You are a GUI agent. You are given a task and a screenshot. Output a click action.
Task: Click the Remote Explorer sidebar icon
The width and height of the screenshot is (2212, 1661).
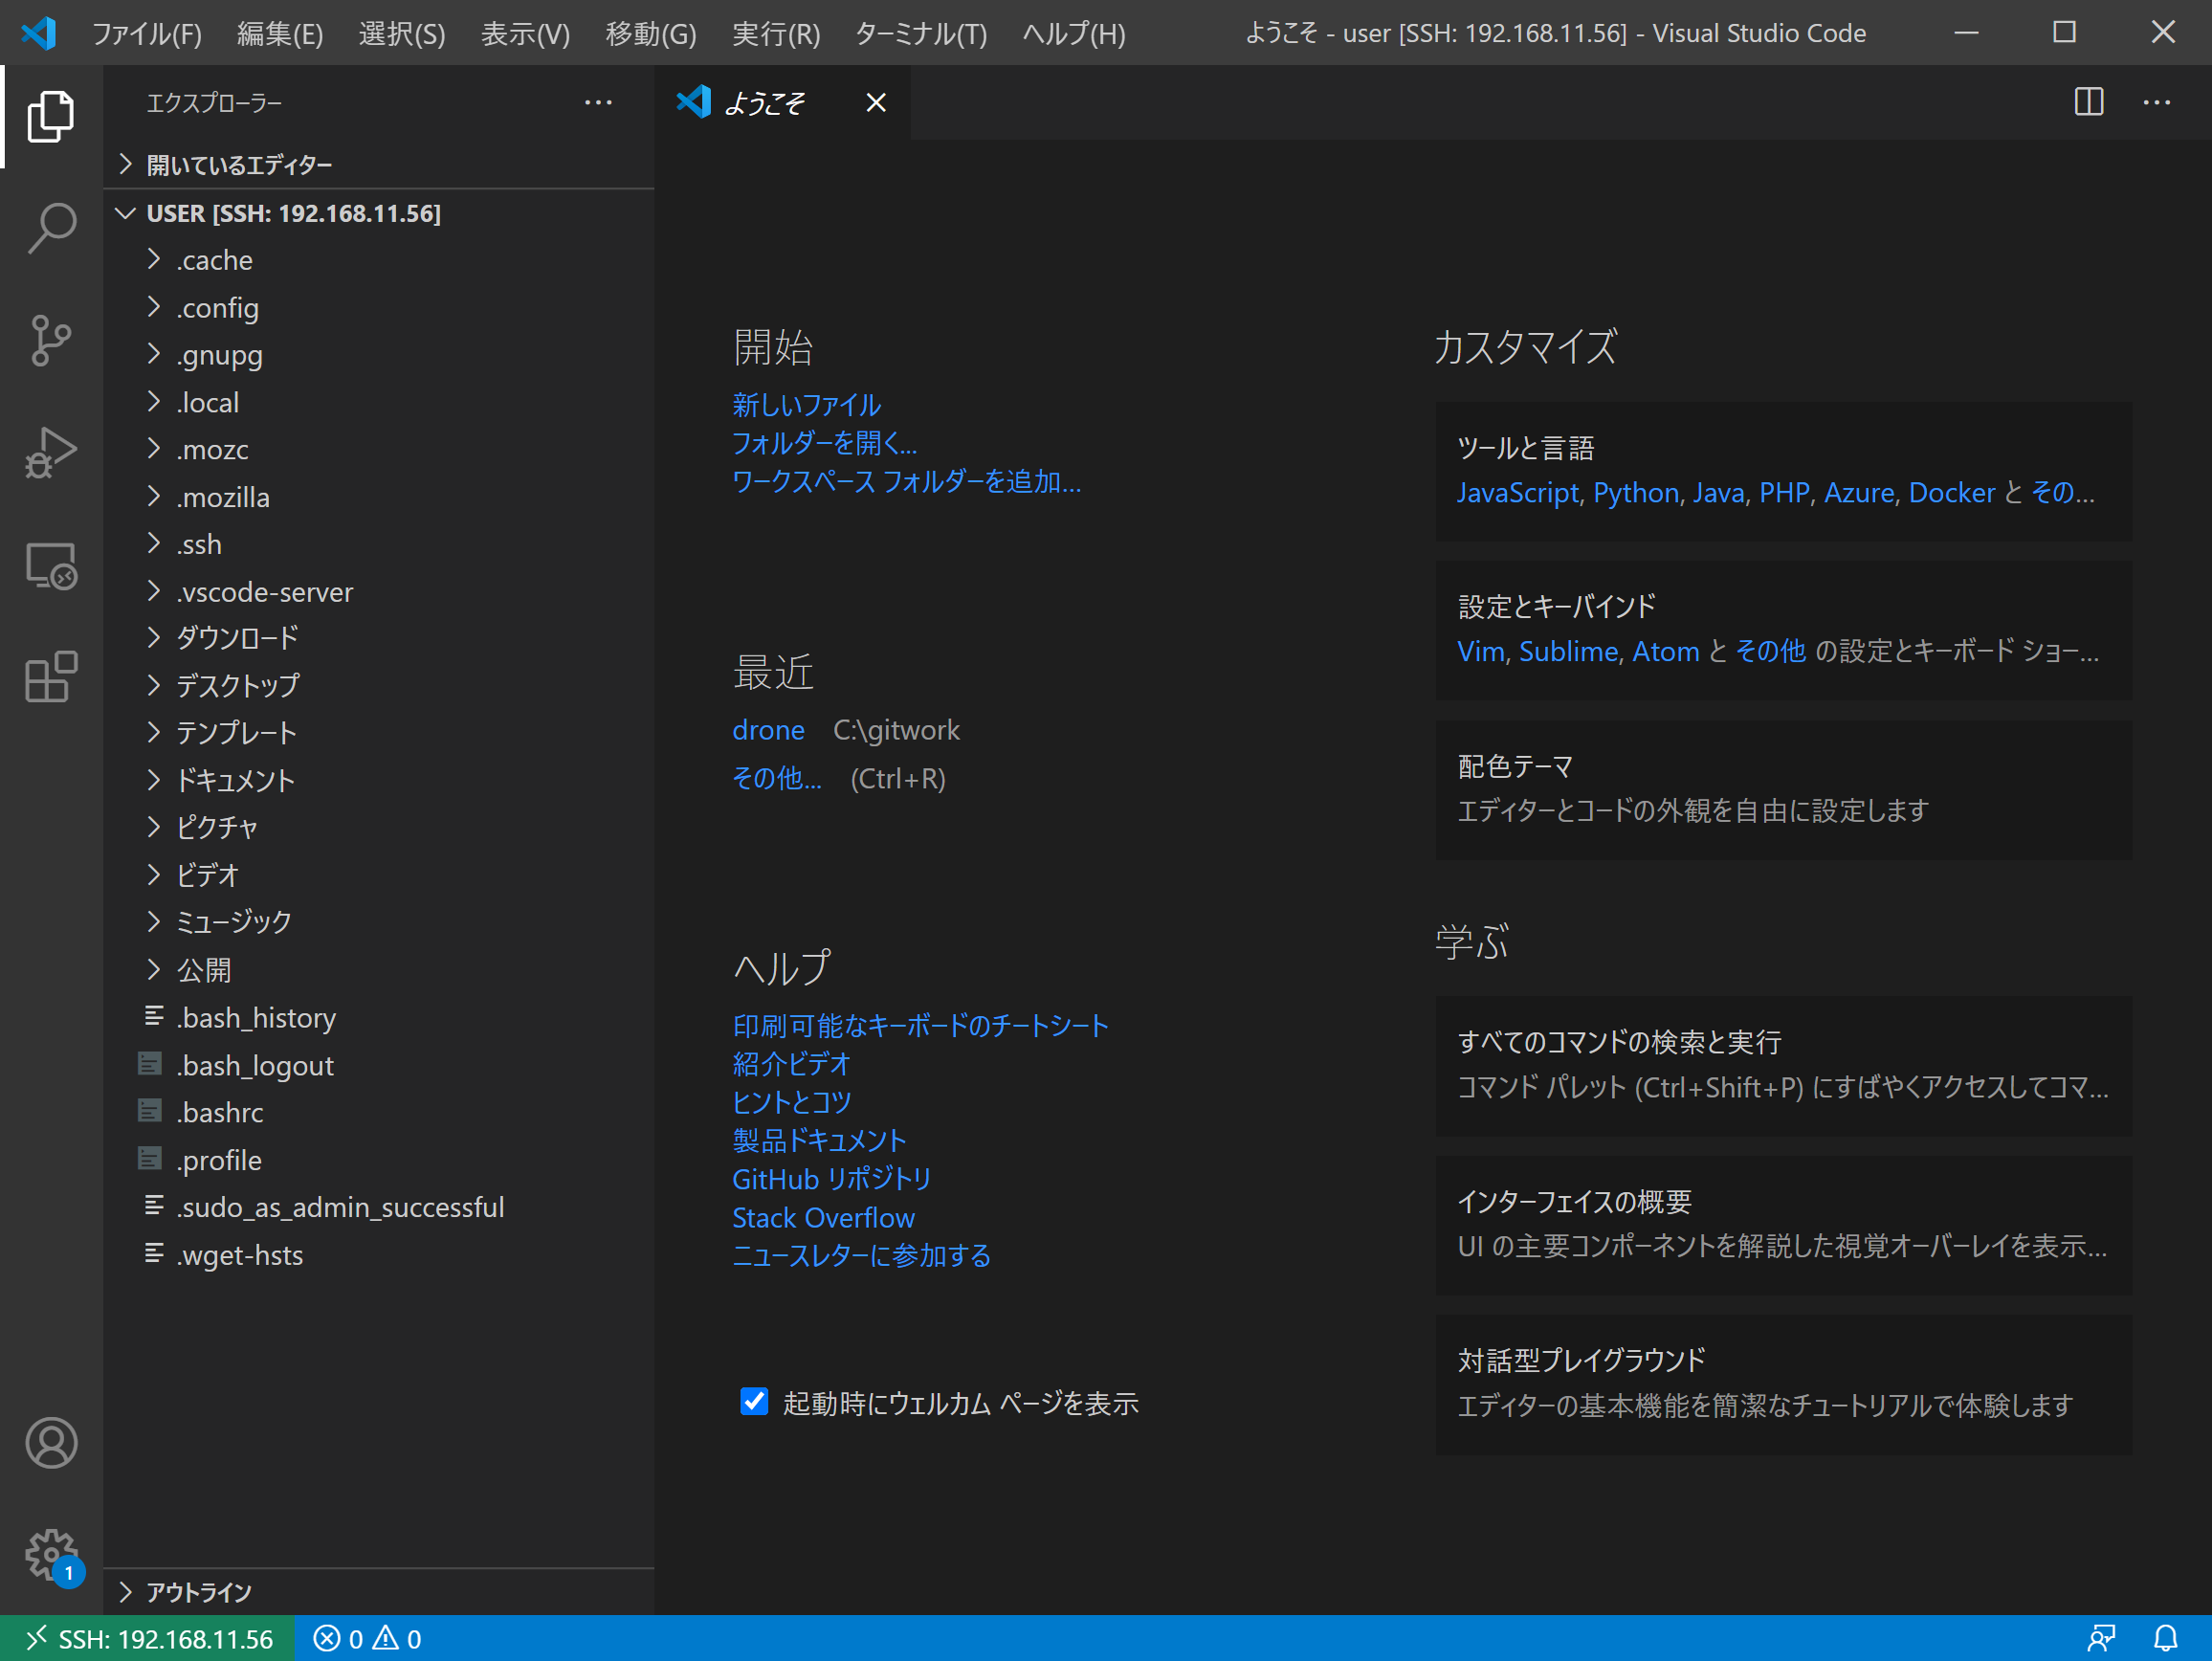51,565
